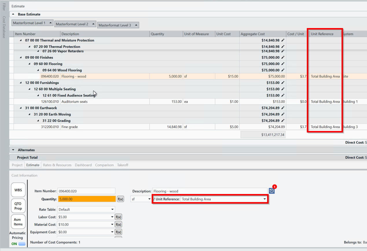Switch to the Dashboard tab
Viewport: 367px width, 251px height.
coord(83,165)
